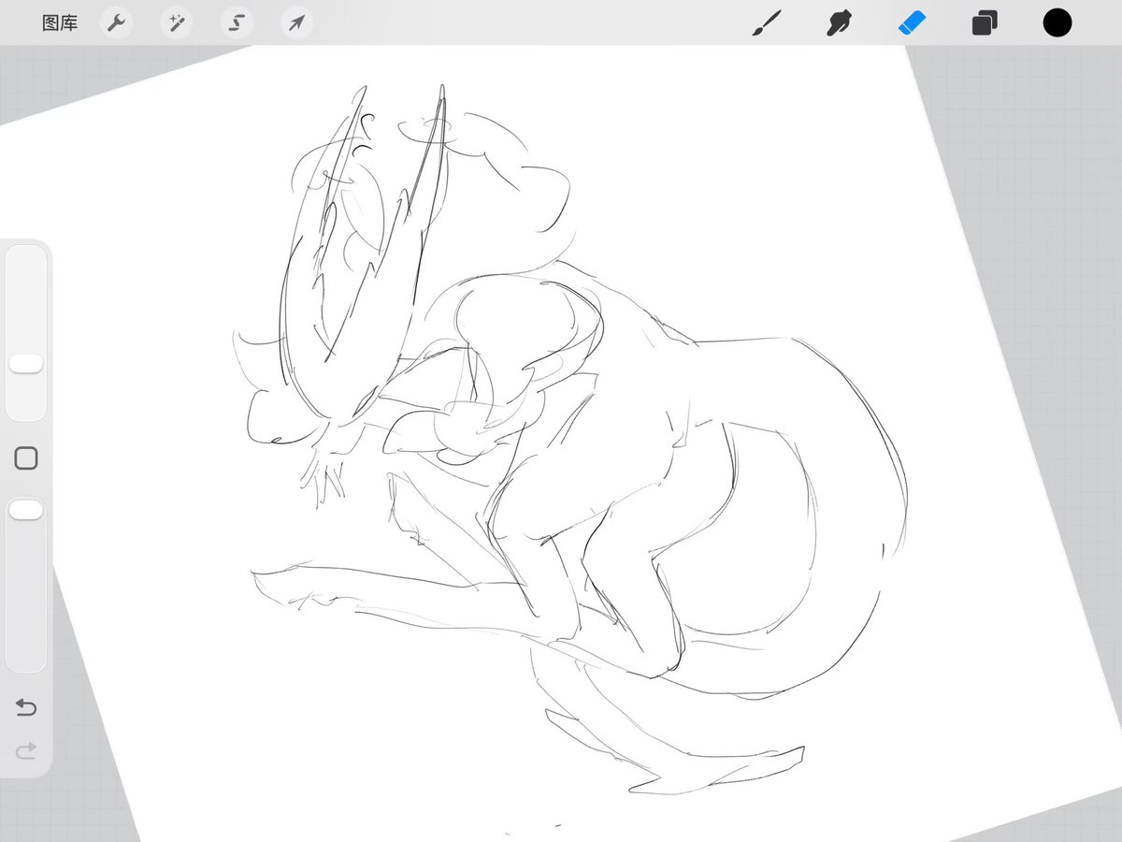Undo the last stroke
The image size is (1122, 842).
(x=26, y=707)
